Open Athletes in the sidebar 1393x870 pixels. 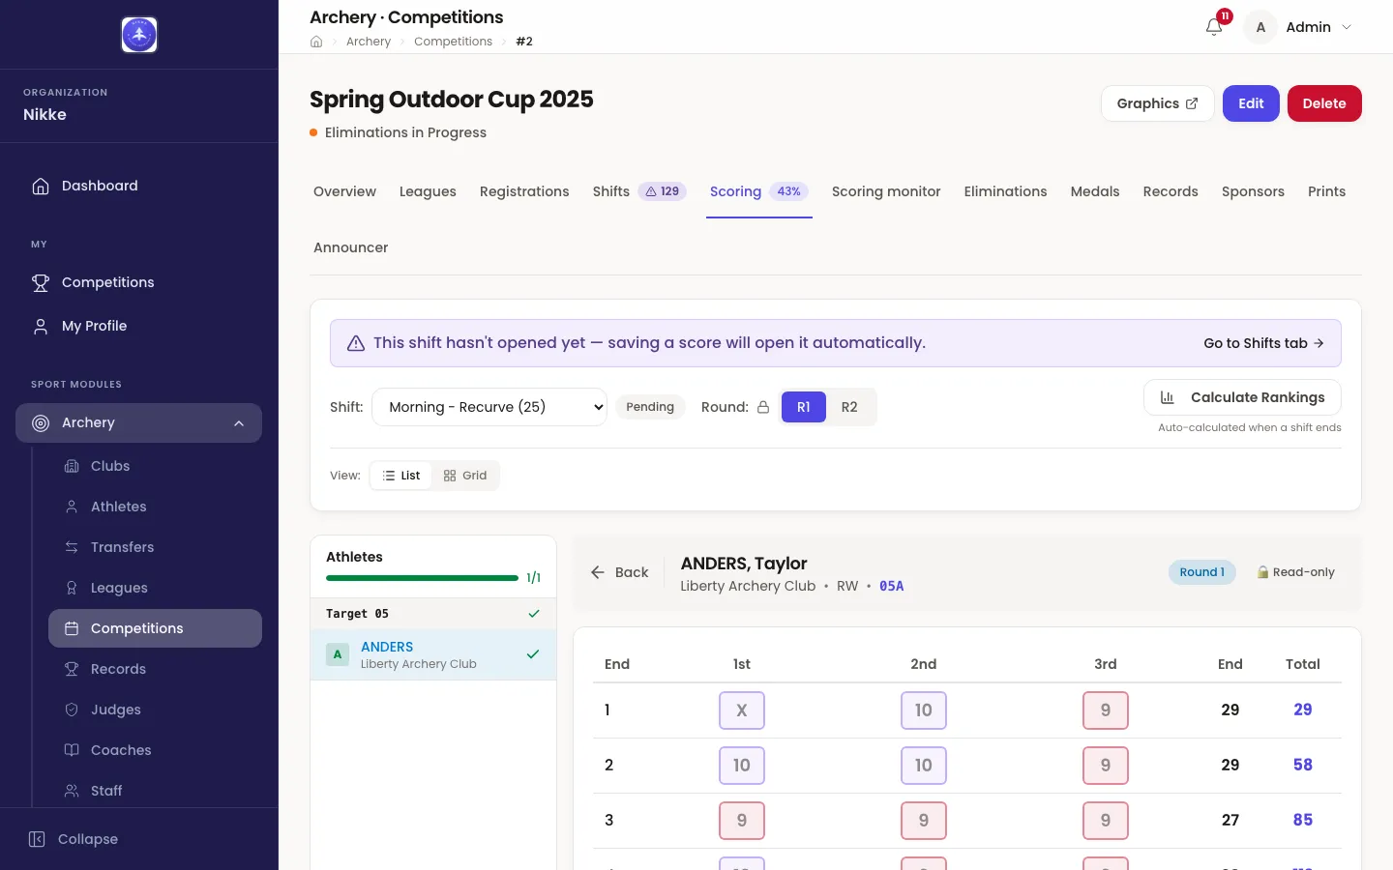coord(155,507)
